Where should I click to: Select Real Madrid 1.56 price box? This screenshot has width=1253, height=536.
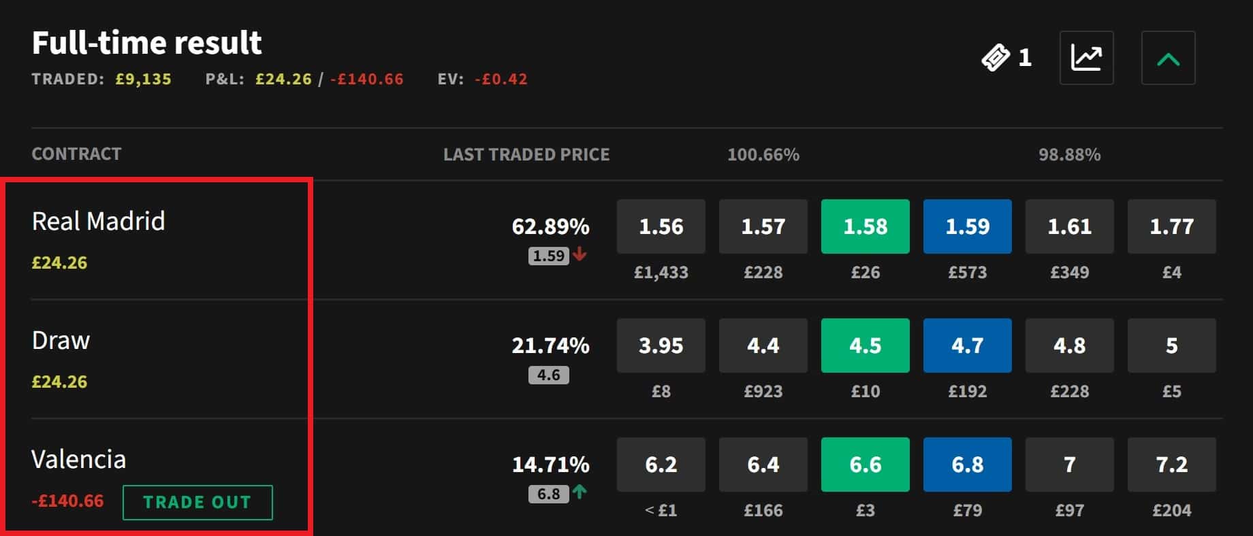[x=661, y=227]
